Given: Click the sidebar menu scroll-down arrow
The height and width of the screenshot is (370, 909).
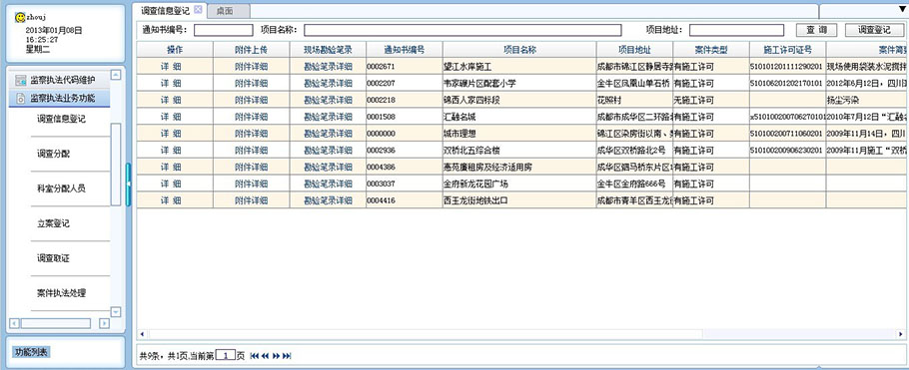Looking at the screenshot, I should pyautogui.click(x=115, y=312).
